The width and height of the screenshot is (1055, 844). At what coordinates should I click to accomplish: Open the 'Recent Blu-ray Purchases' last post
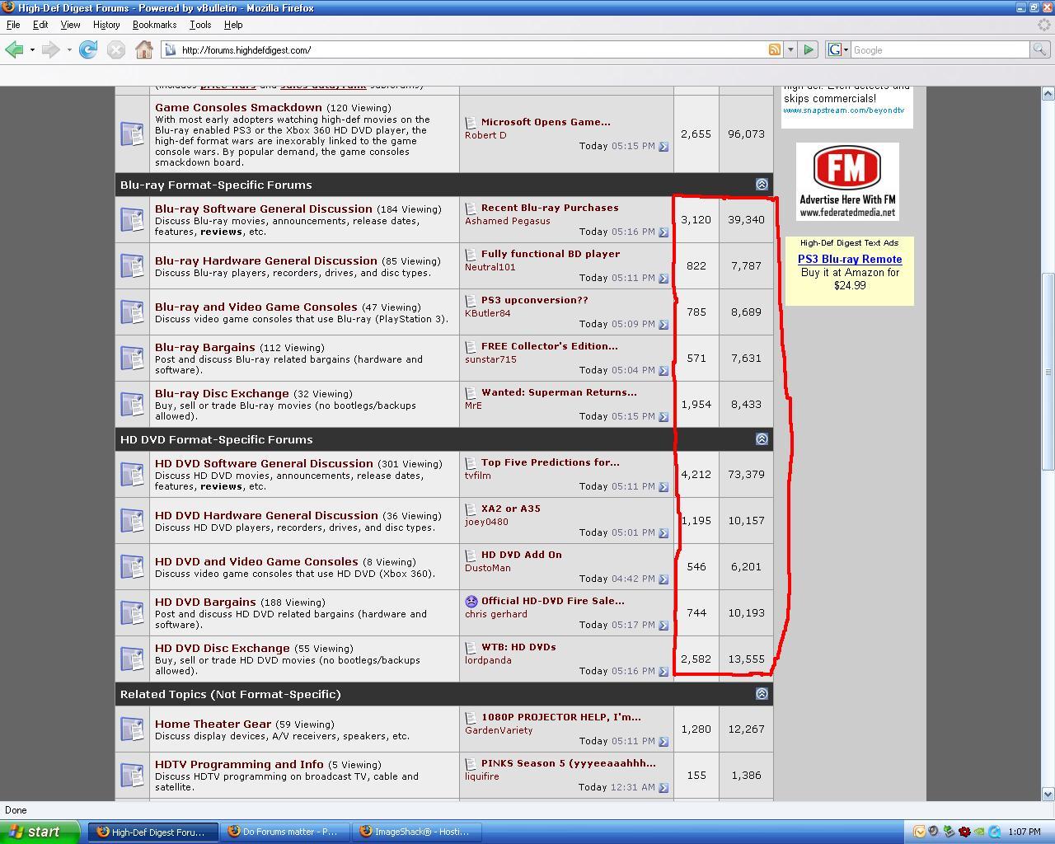click(x=550, y=208)
